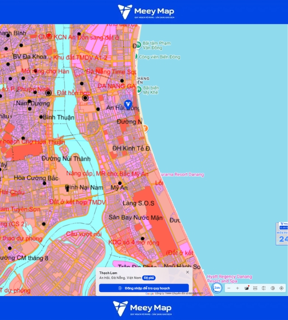Zoom out with the minus button
288x320 pixels.
[229, 288]
